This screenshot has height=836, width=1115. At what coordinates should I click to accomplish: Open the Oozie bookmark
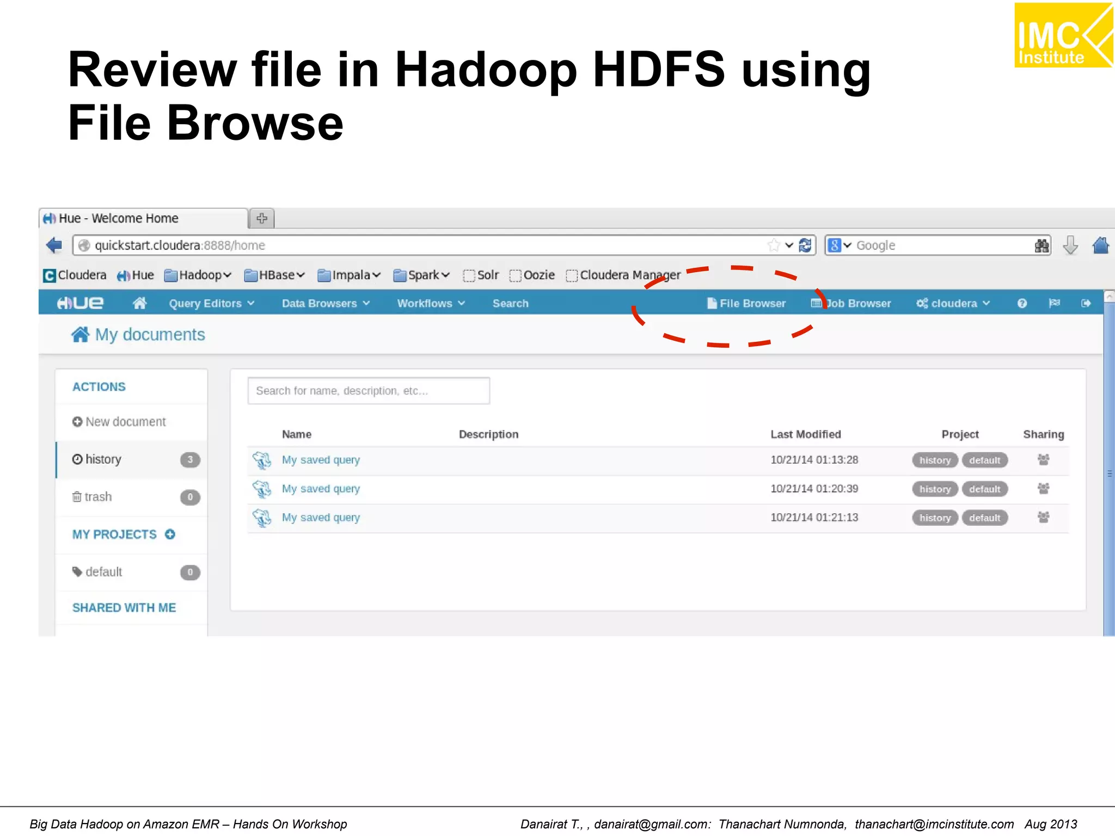click(x=532, y=275)
